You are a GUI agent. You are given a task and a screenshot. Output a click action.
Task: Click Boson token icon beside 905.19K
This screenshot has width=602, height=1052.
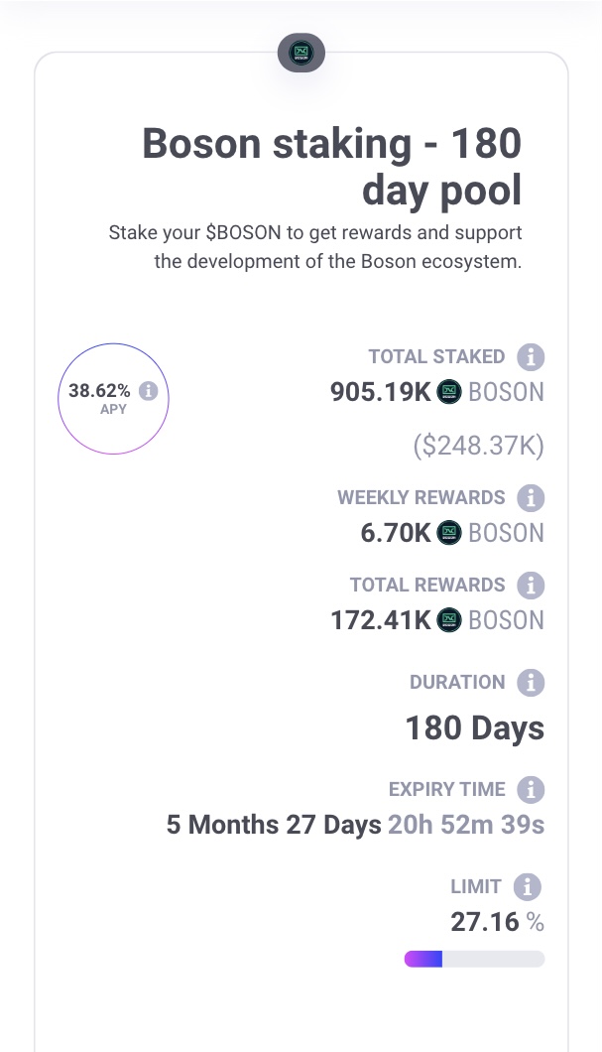click(449, 392)
